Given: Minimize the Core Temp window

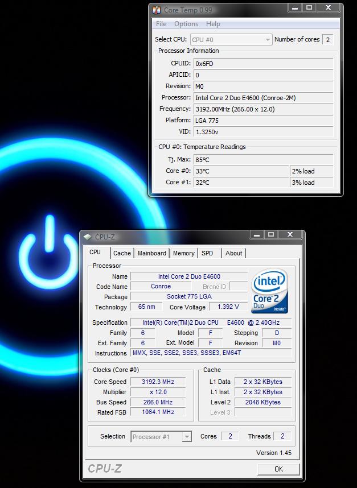Looking at the screenshot, I should 295,8.
